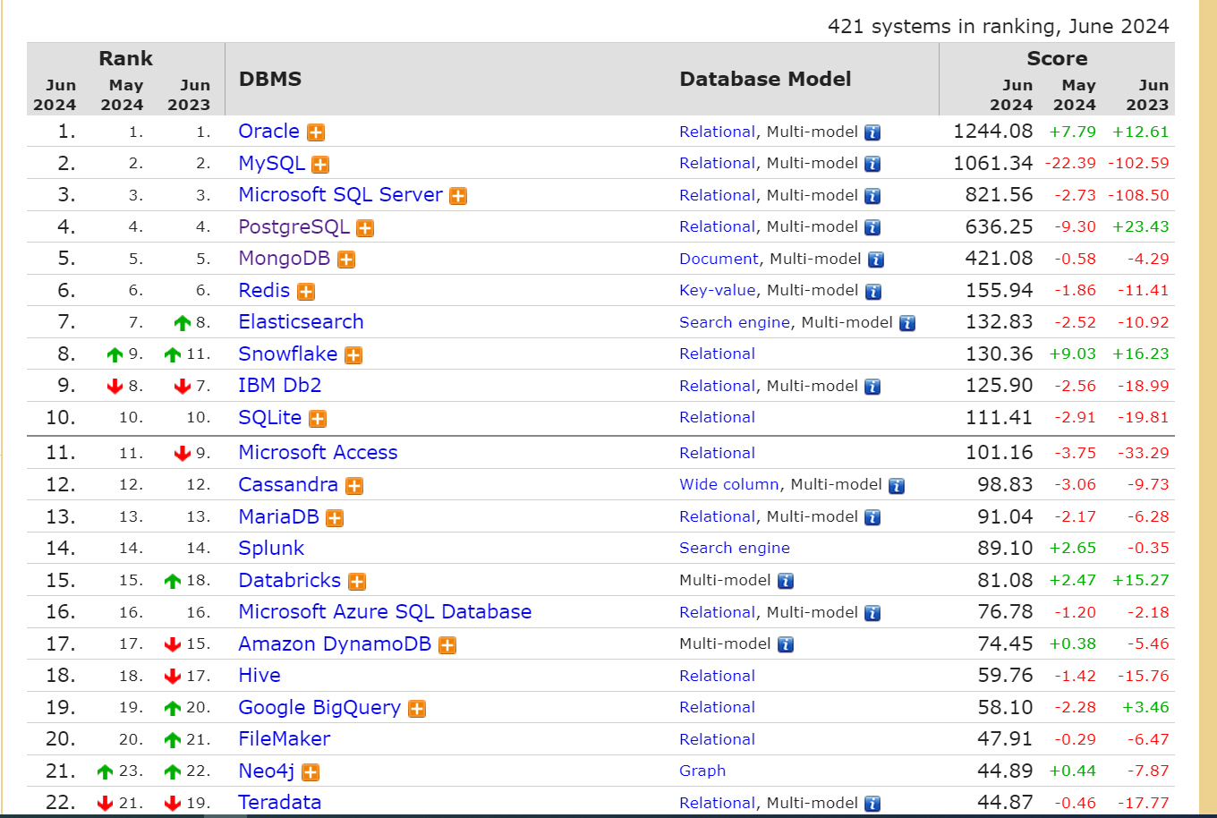
Task: Go to the IBM Db2 page
Action: click(279, 385)
